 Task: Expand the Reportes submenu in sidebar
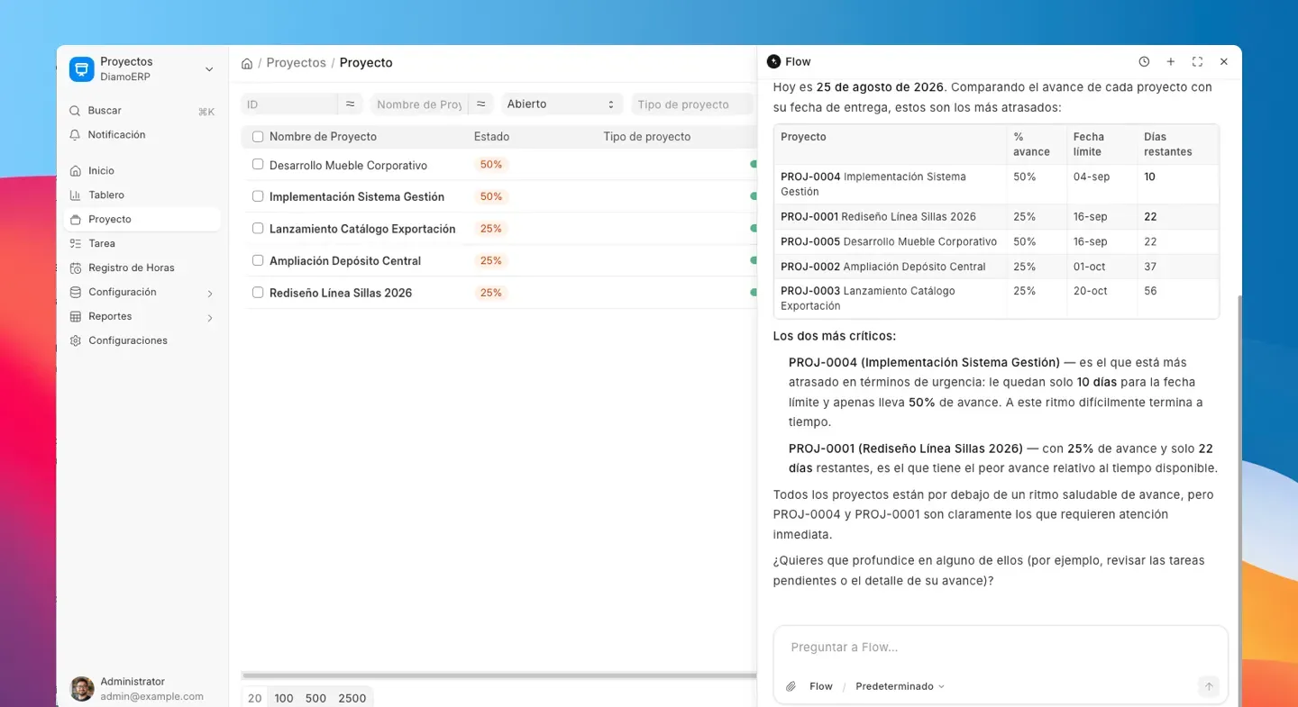pos(210,318)
